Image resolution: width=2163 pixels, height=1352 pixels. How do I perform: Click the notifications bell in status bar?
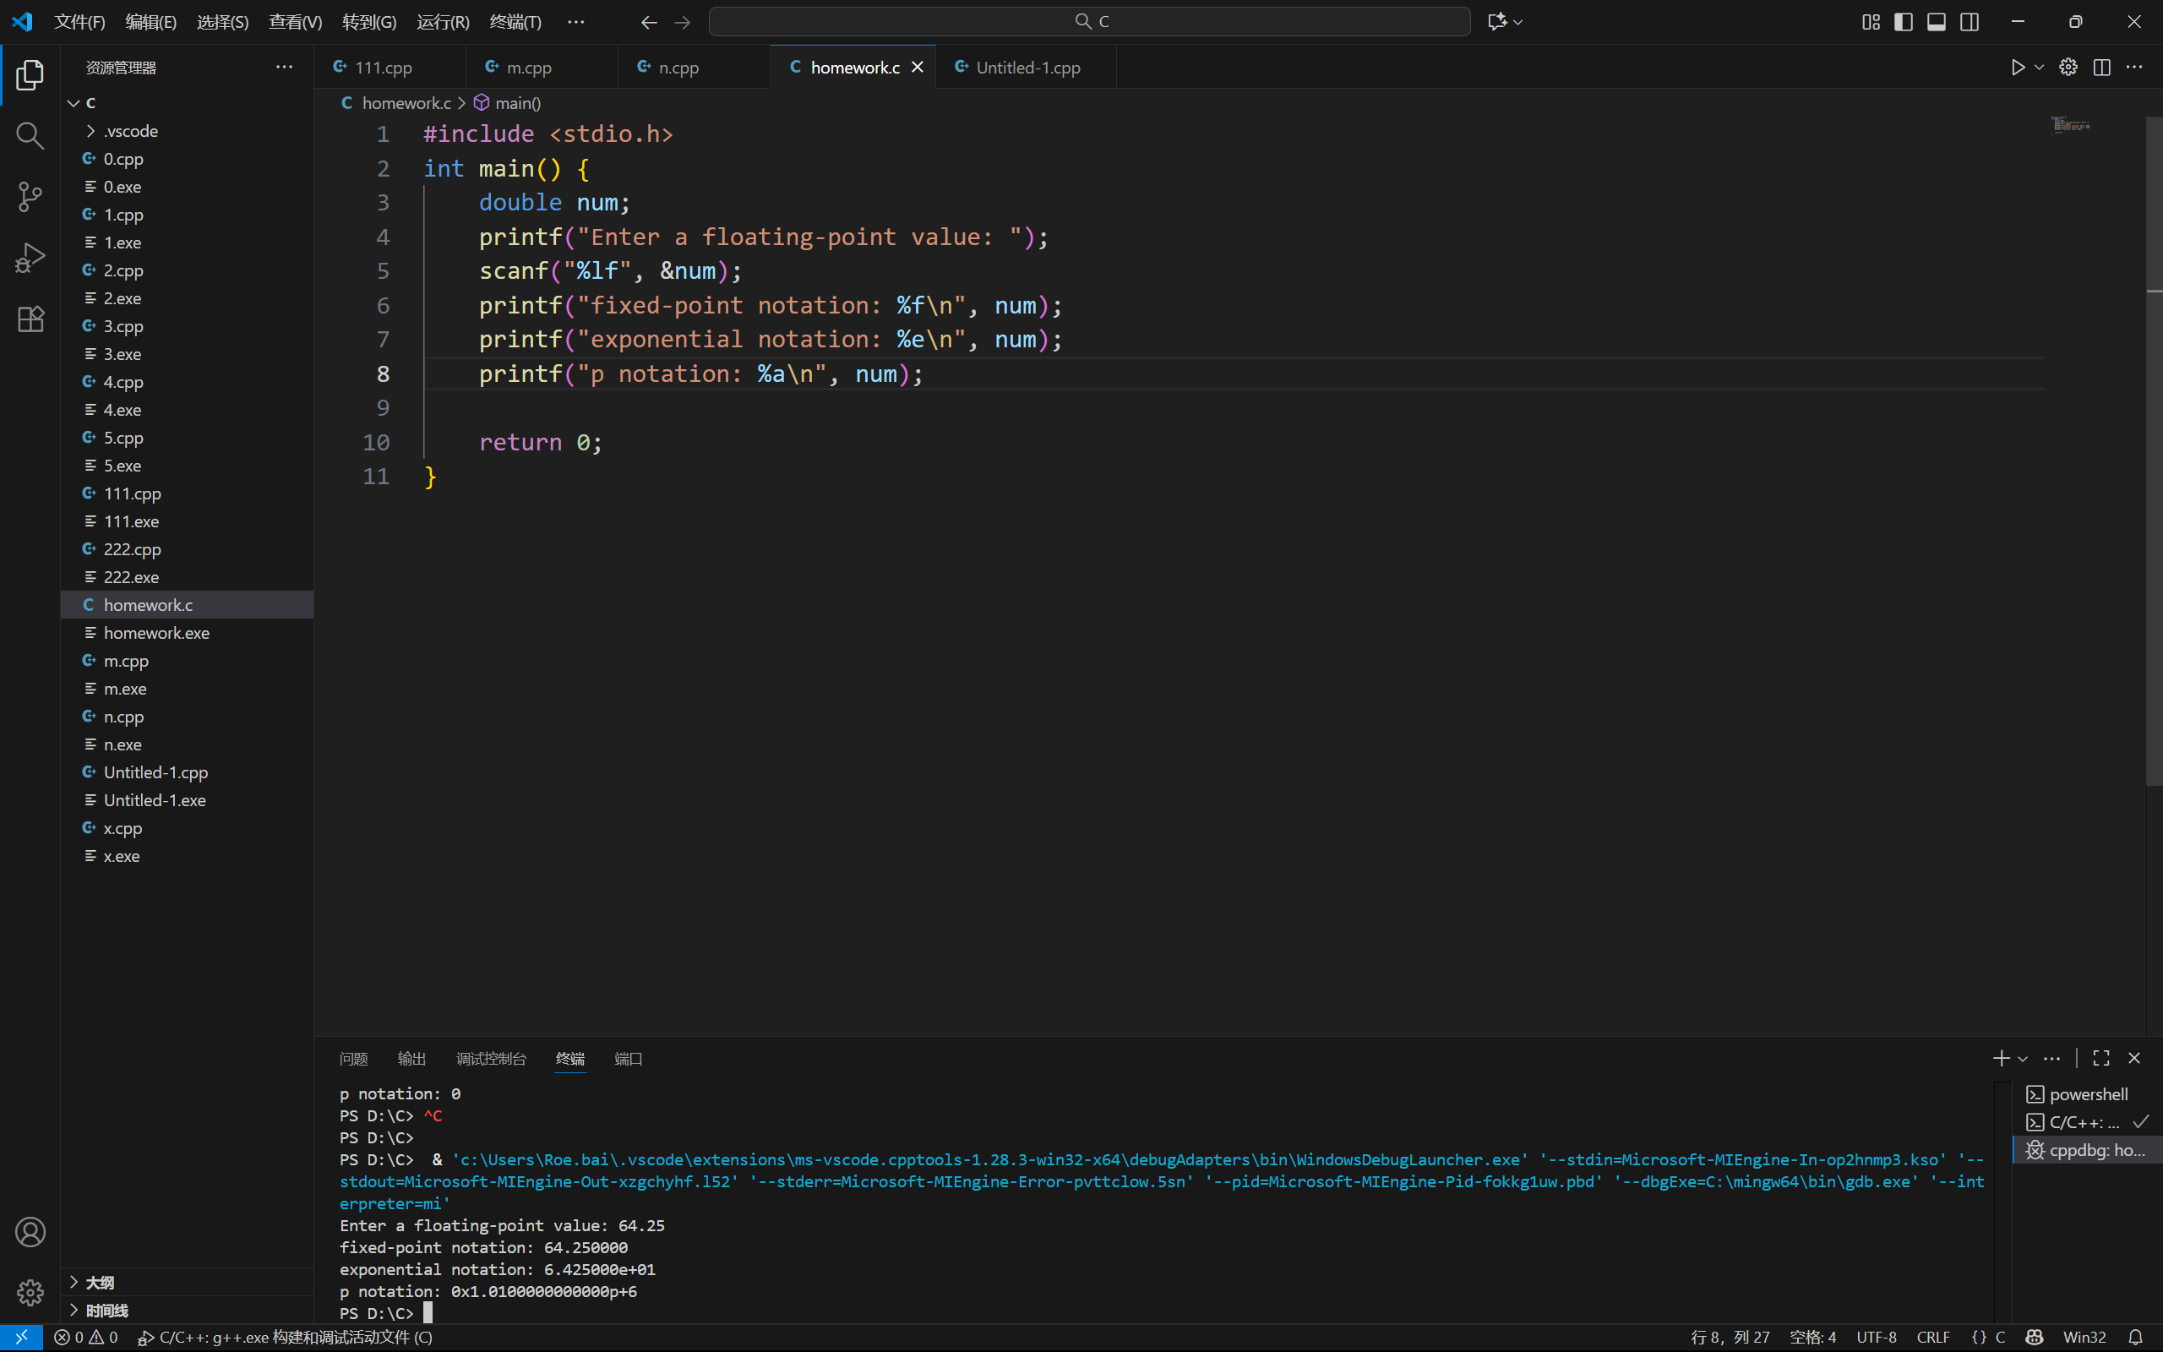coord(2135,1337)
